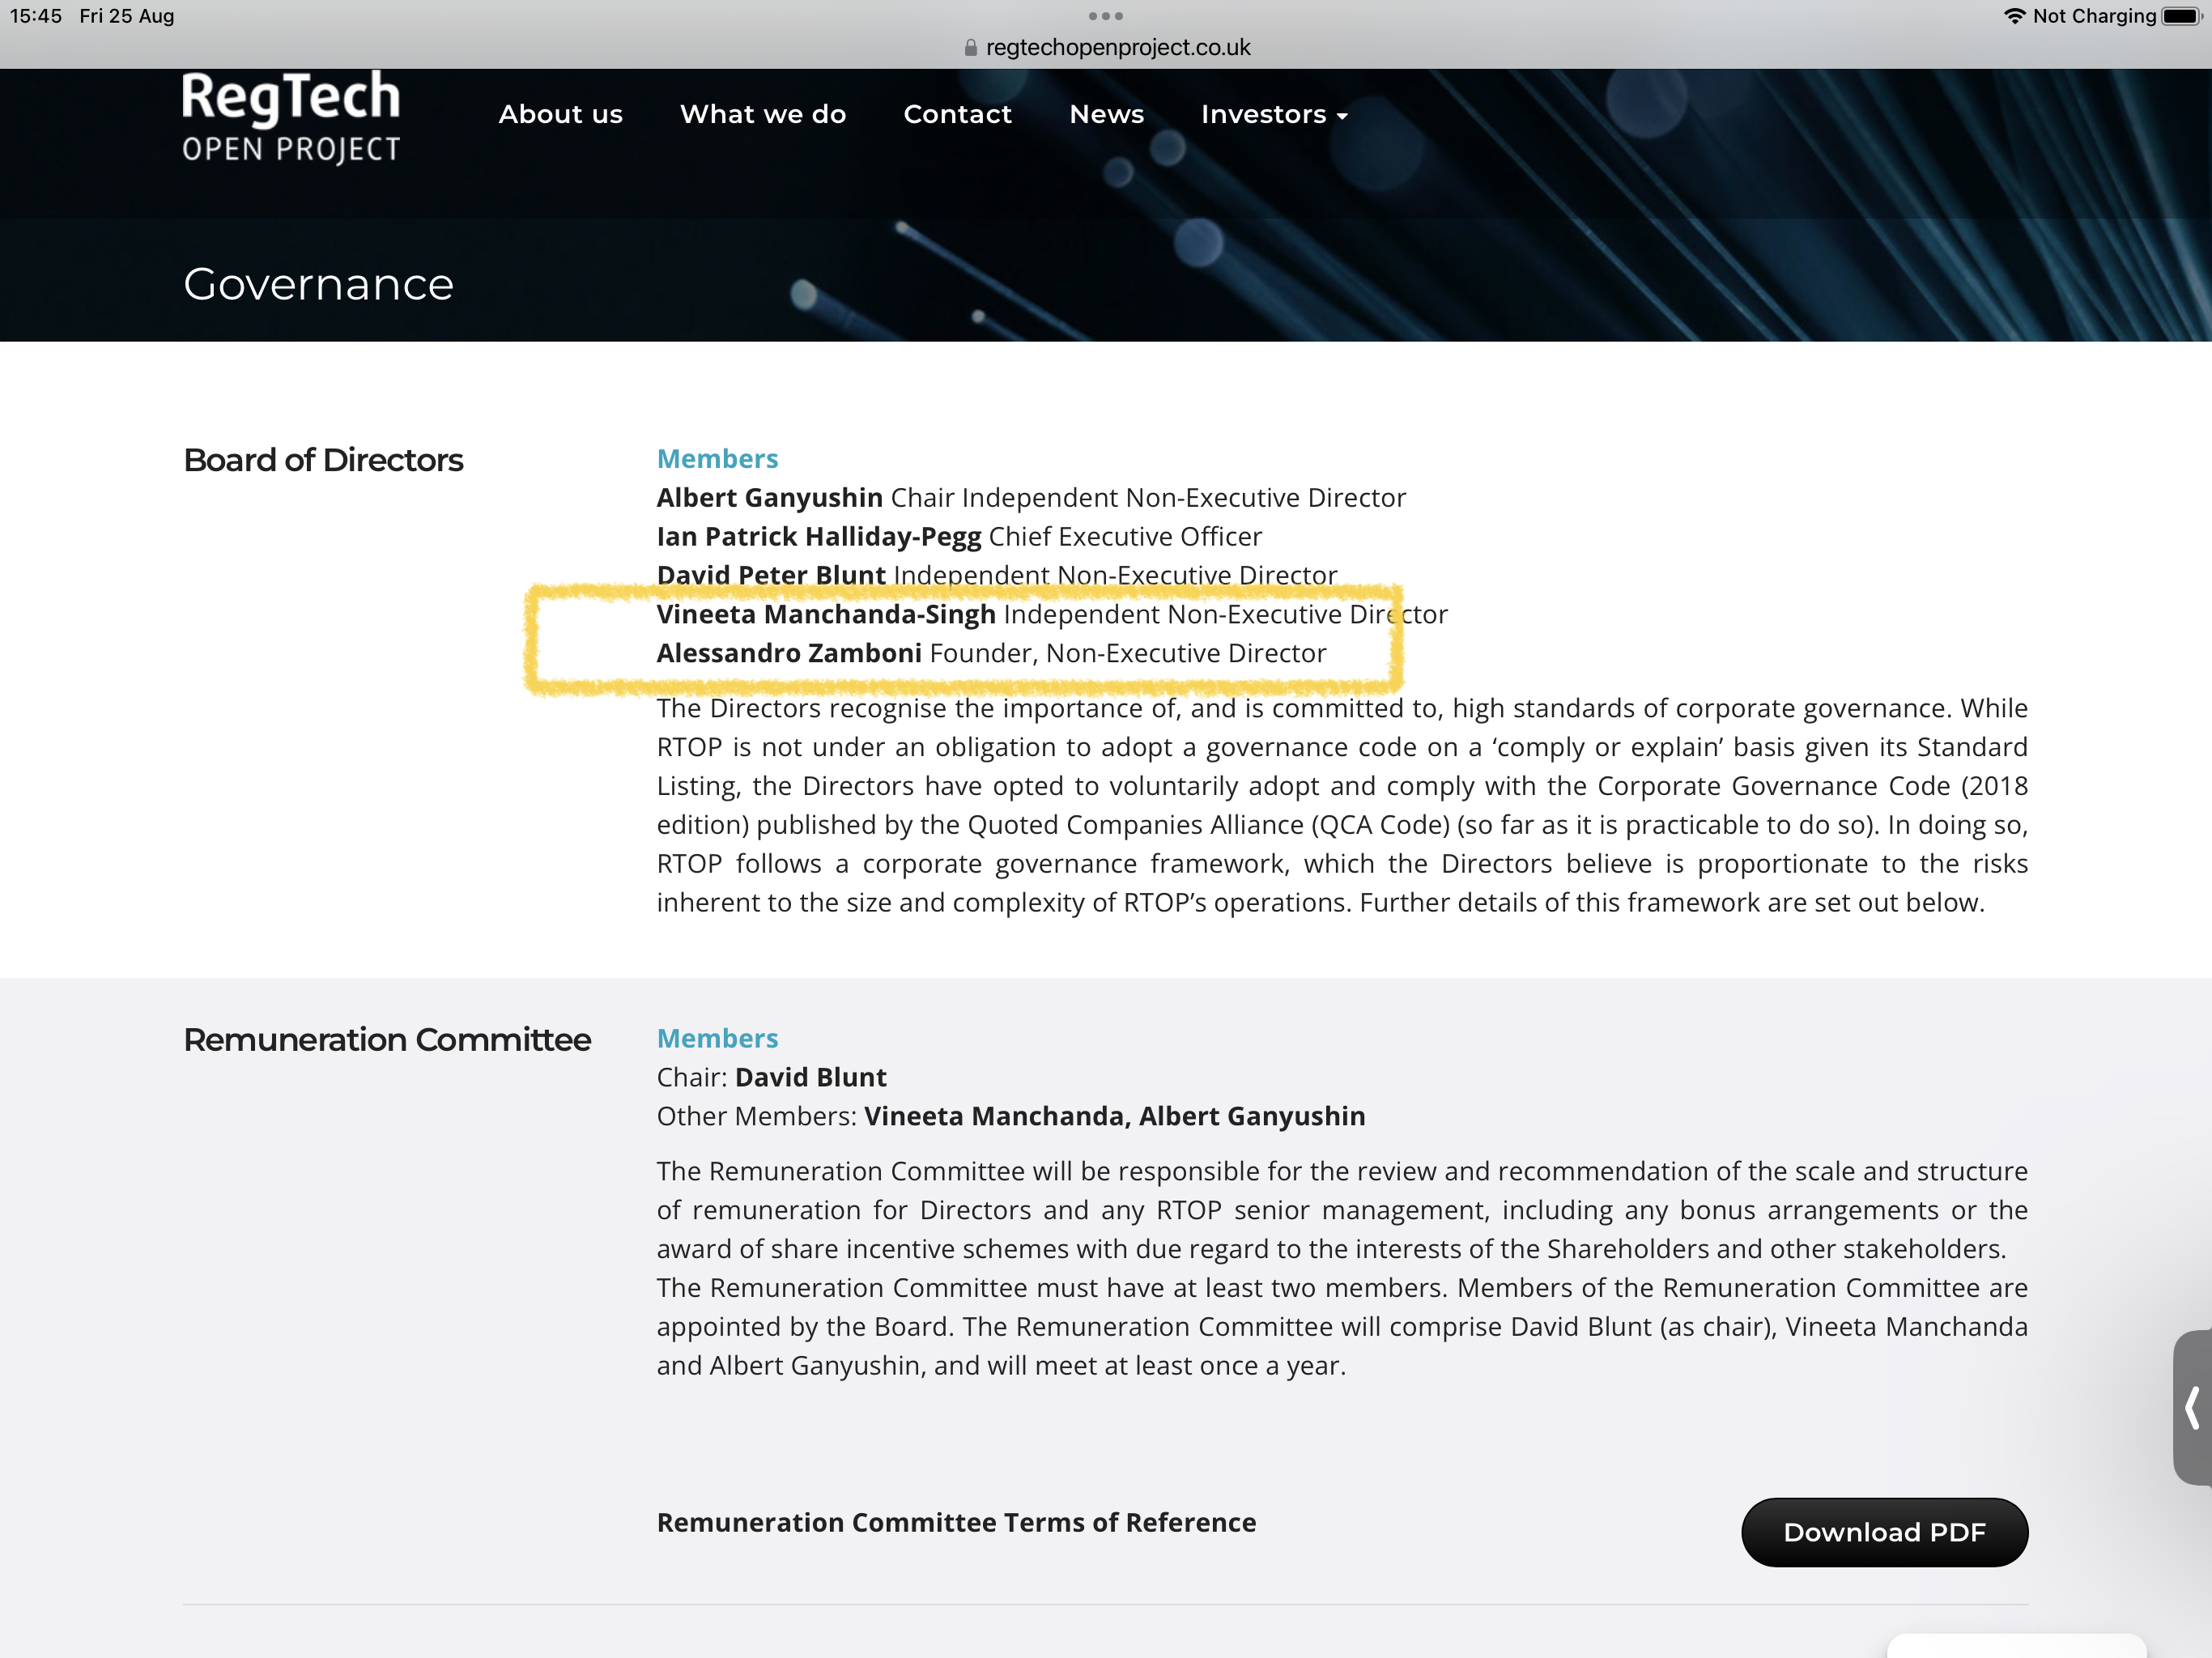Select the name Vineeta Manchanda-Singh
Screen dimensions: 2212x1658
(x=826, y=614)
